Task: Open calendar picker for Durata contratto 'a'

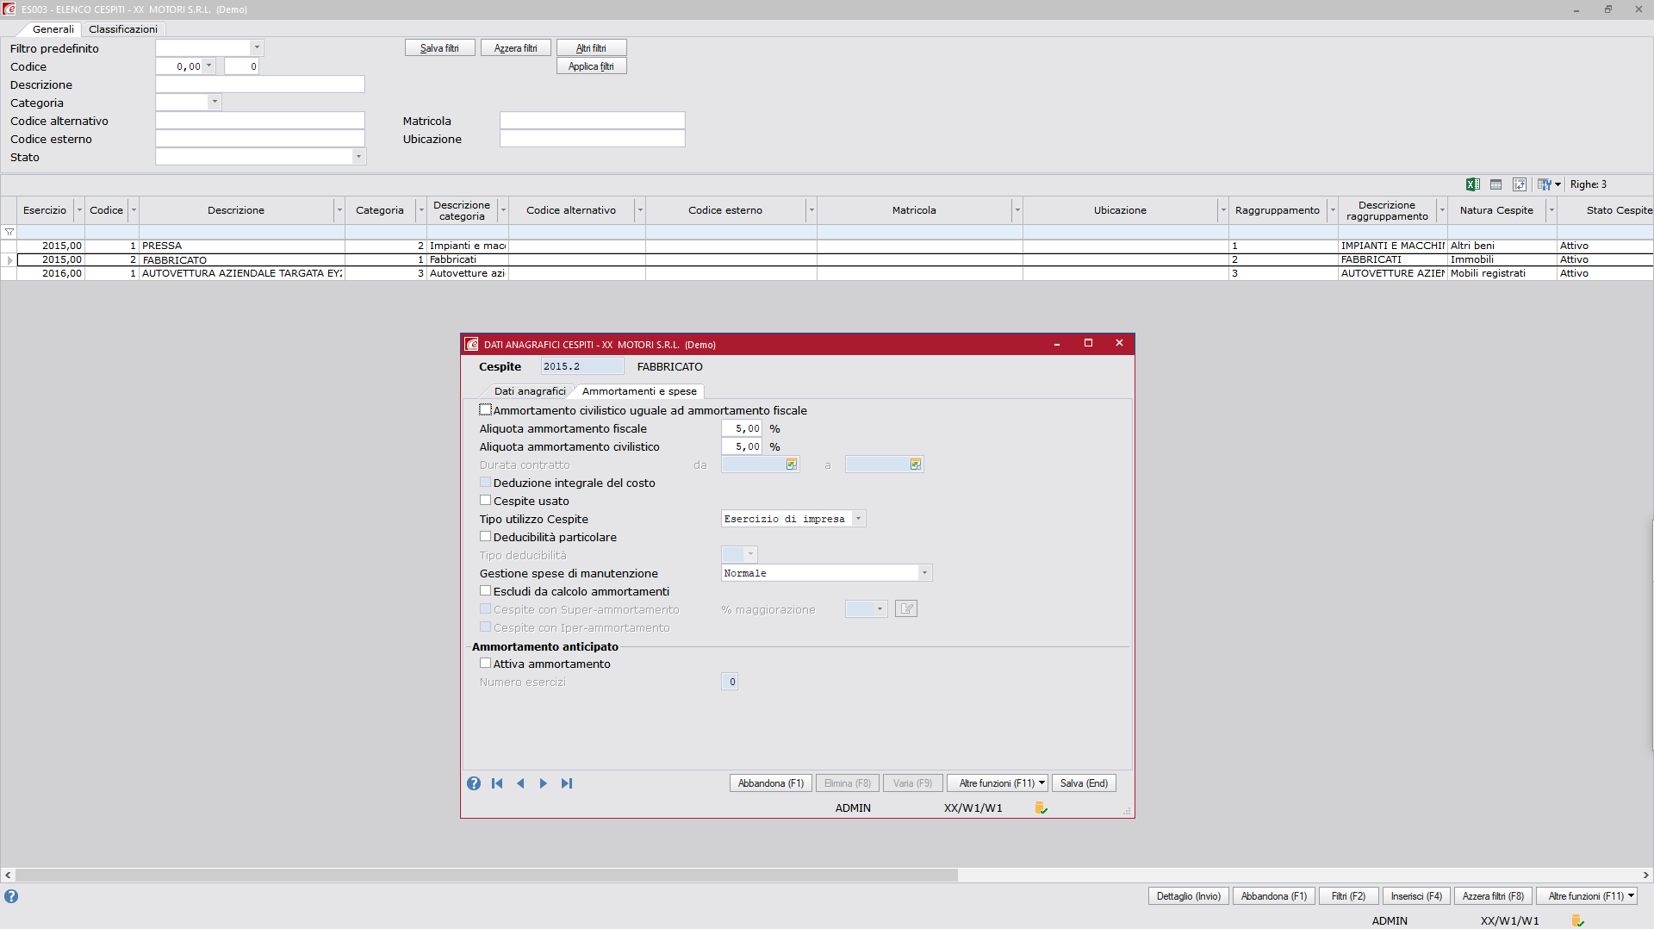Action: (916, 464)
